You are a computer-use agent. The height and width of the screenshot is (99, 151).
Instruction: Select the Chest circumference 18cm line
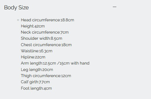tap(46, 45)
